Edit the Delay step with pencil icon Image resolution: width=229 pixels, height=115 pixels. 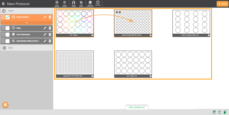[x=45, y=28]
